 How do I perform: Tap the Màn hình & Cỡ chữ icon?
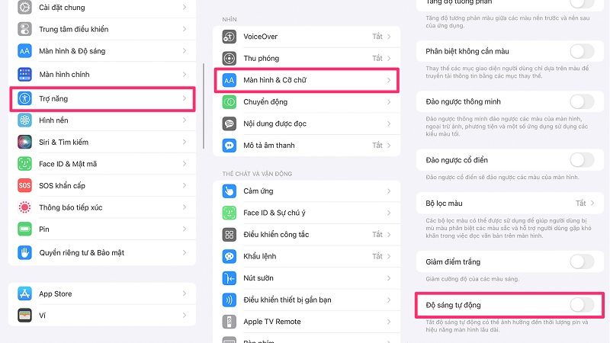[230, 80]
